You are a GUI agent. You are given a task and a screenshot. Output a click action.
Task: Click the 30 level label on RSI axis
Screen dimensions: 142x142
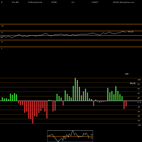pos(2,42)
